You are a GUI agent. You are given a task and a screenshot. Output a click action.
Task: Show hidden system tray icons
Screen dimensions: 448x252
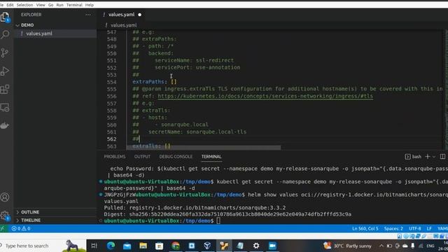381,246
